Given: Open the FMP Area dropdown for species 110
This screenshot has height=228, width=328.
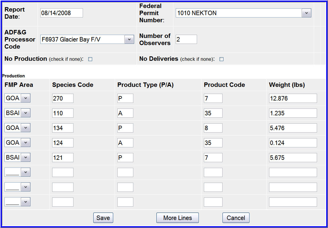Looking at the screenshot, I should 25,113.
